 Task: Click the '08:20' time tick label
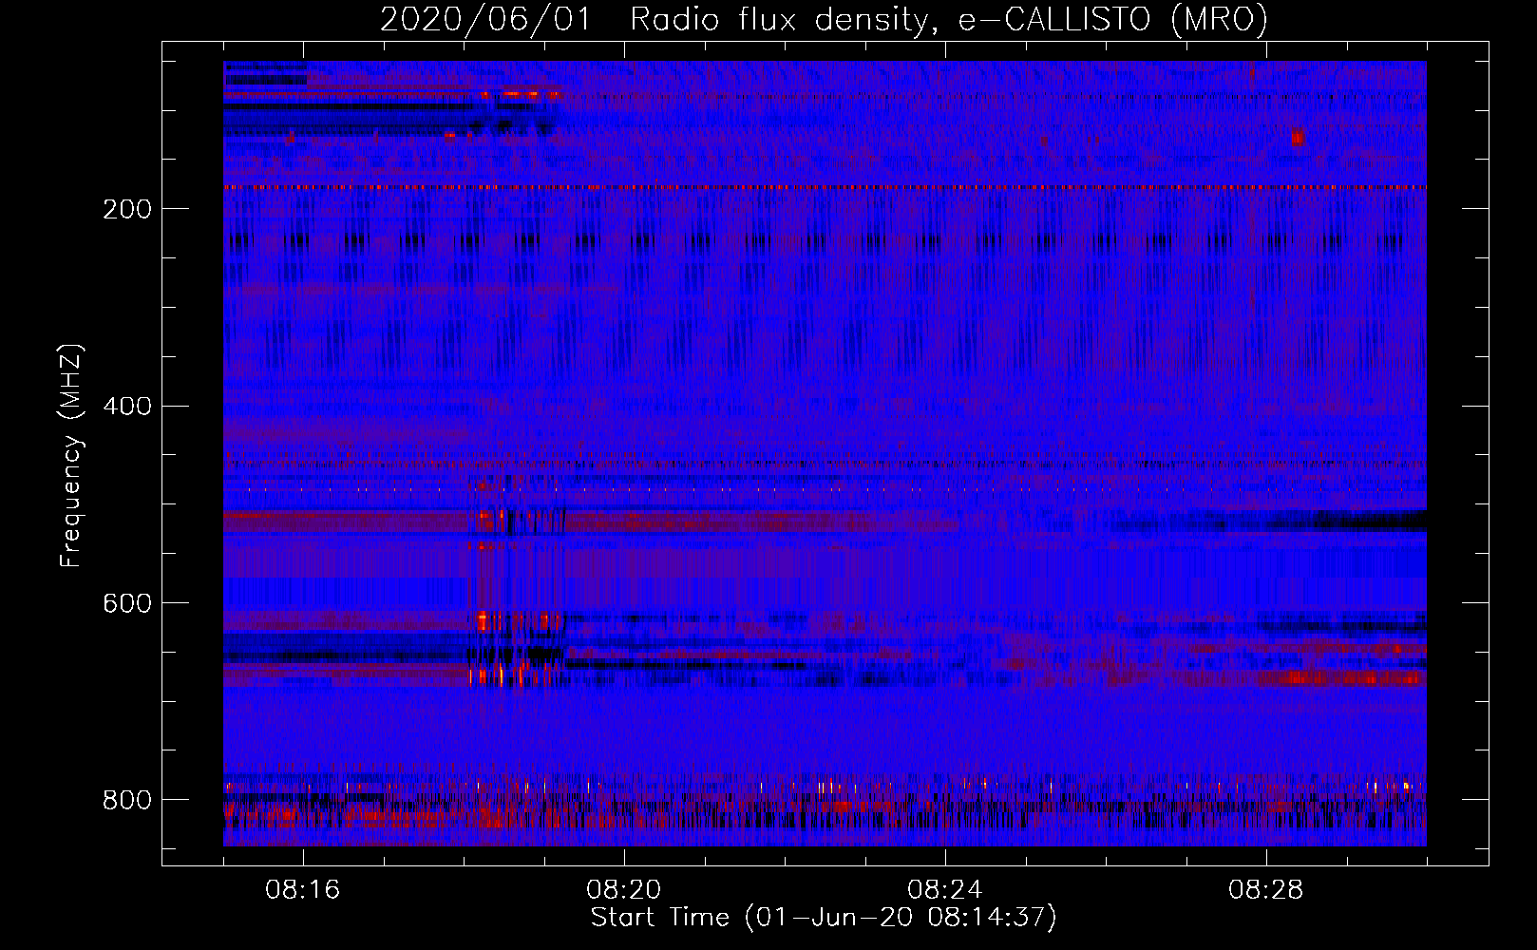tap(624, 890)
